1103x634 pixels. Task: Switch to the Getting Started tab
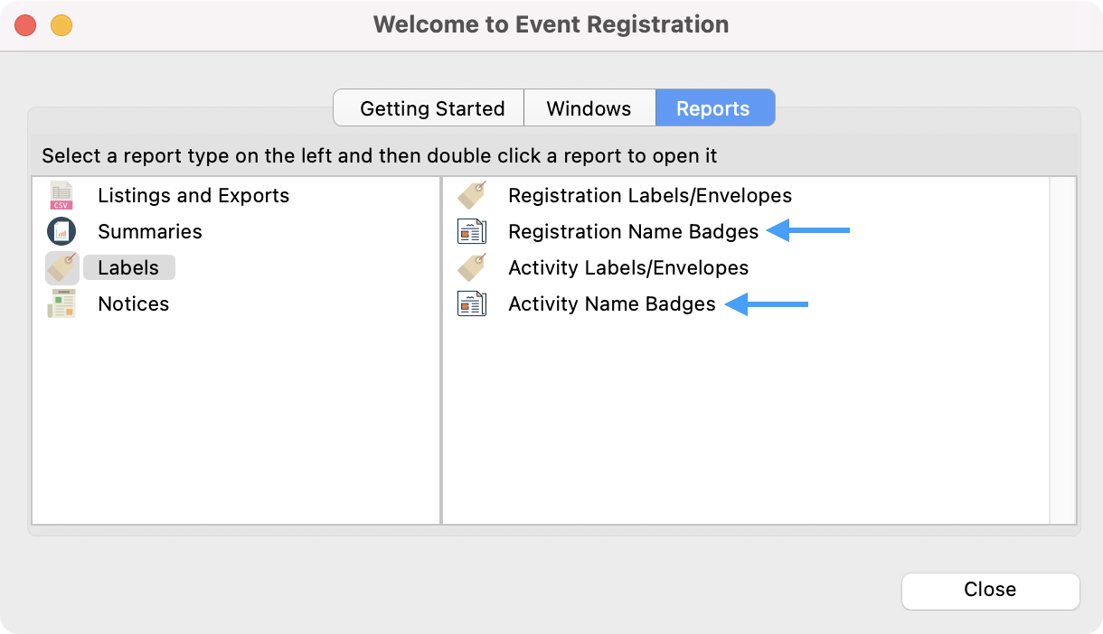431,108
